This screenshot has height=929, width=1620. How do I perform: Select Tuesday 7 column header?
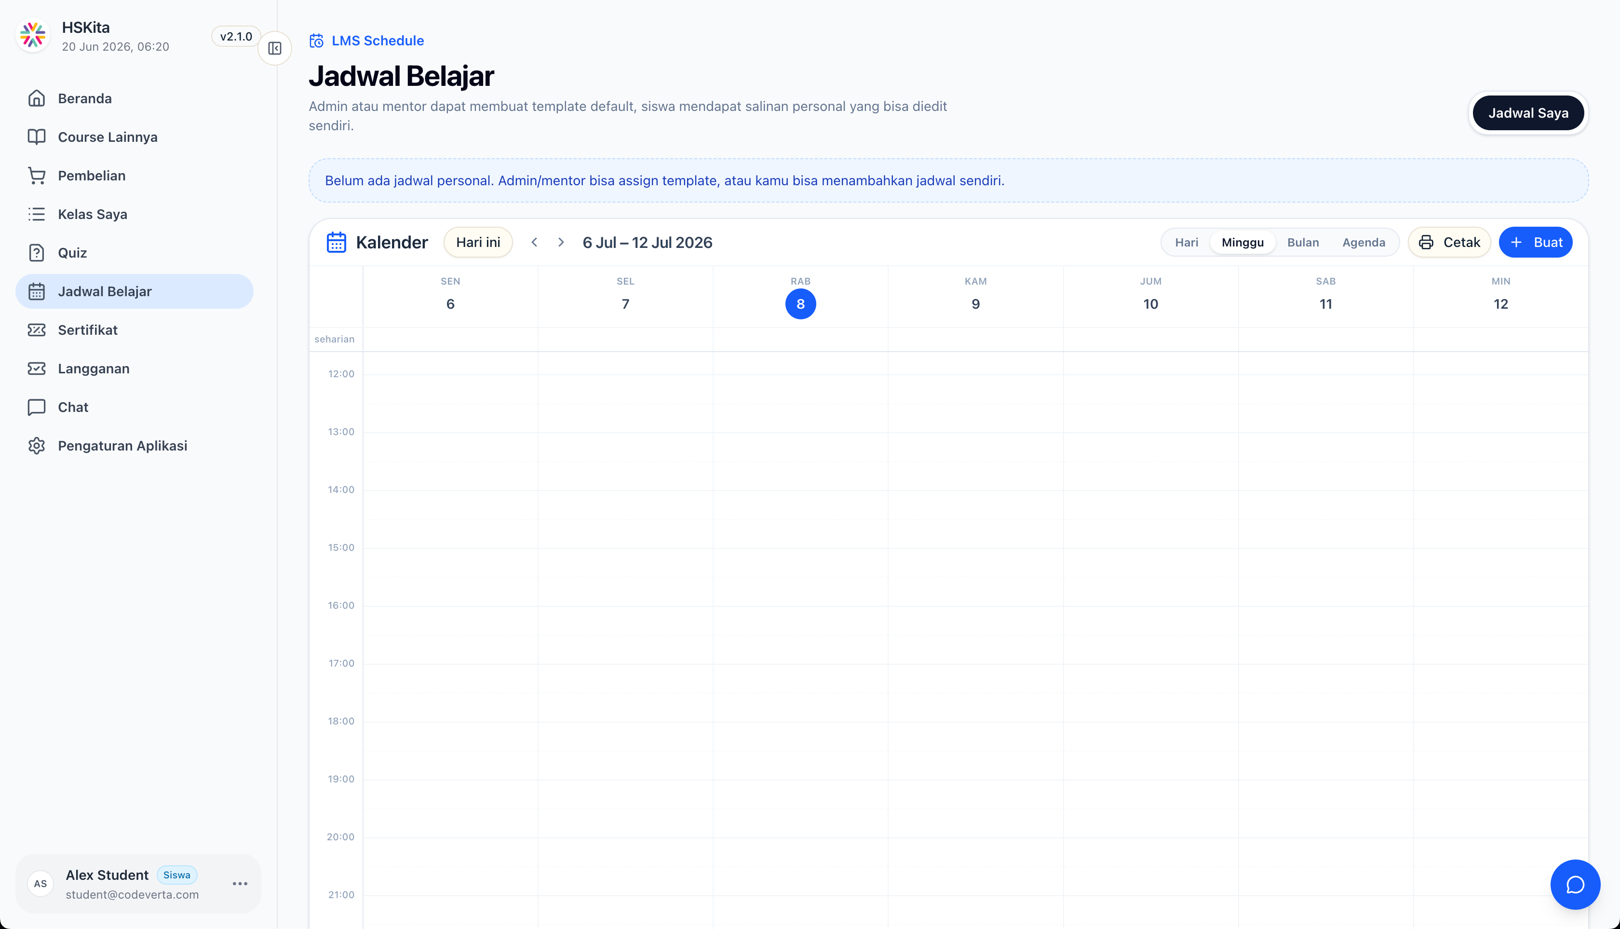[625, 297]
